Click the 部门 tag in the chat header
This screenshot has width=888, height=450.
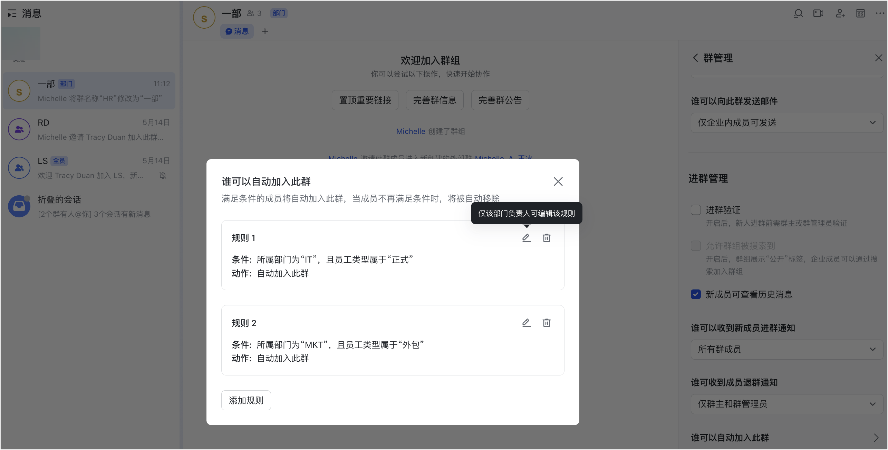pyautogui.click(x=279, y=13)
